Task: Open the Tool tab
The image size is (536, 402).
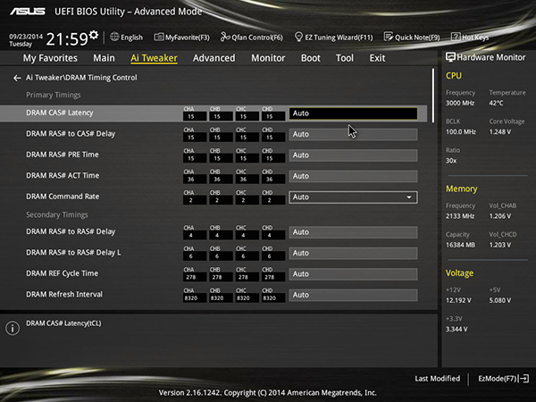Action: pos(345,58)
